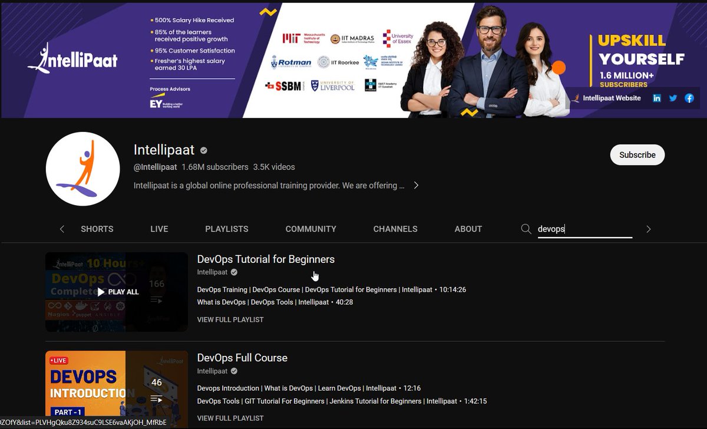Click Intellipaat channel name under DevOps Full Course
This screenshot has width=707, height=429.
tap(212, 371)
